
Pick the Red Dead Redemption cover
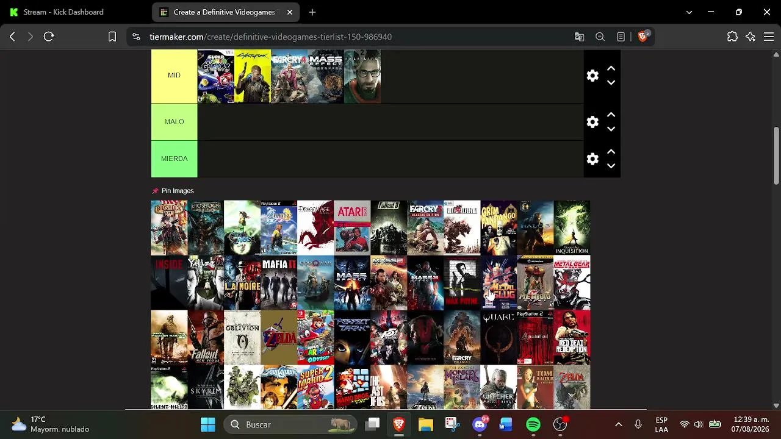[572, 337]
